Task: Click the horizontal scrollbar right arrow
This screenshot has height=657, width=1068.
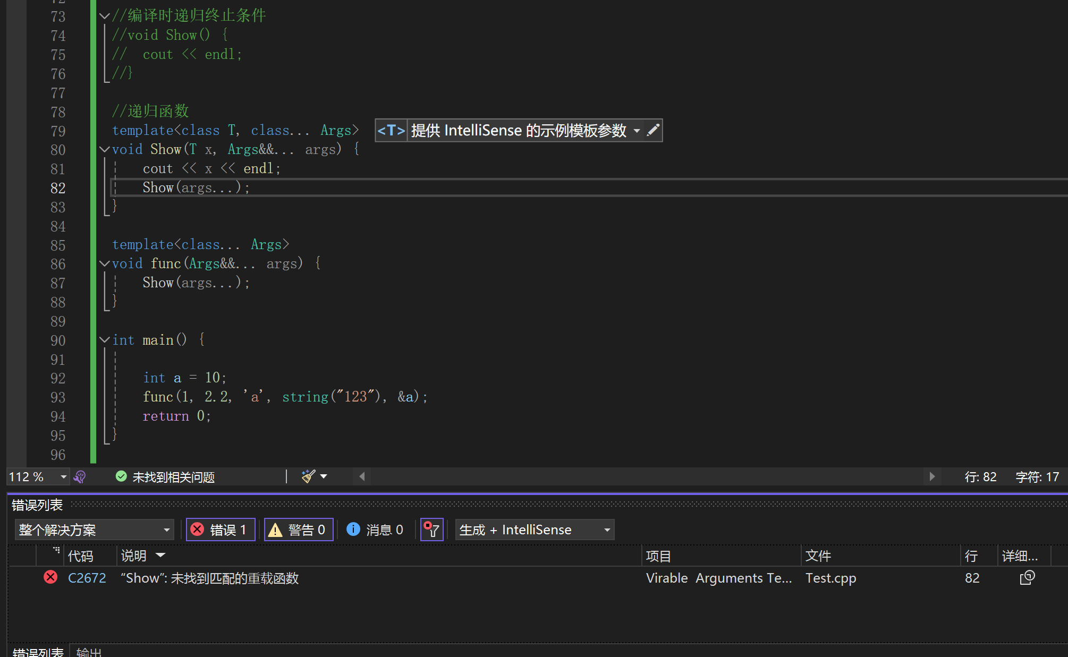Action: (x=931, y=476)
